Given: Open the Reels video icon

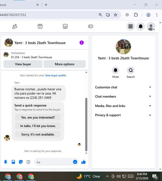Looking at the screenshot, I should click(40, 26).
